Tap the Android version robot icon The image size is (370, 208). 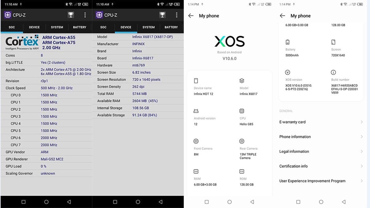point(196,111)
